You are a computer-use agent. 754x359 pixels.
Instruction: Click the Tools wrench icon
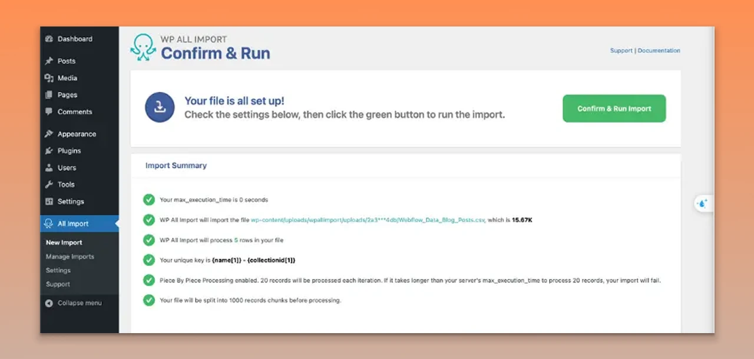49,185
